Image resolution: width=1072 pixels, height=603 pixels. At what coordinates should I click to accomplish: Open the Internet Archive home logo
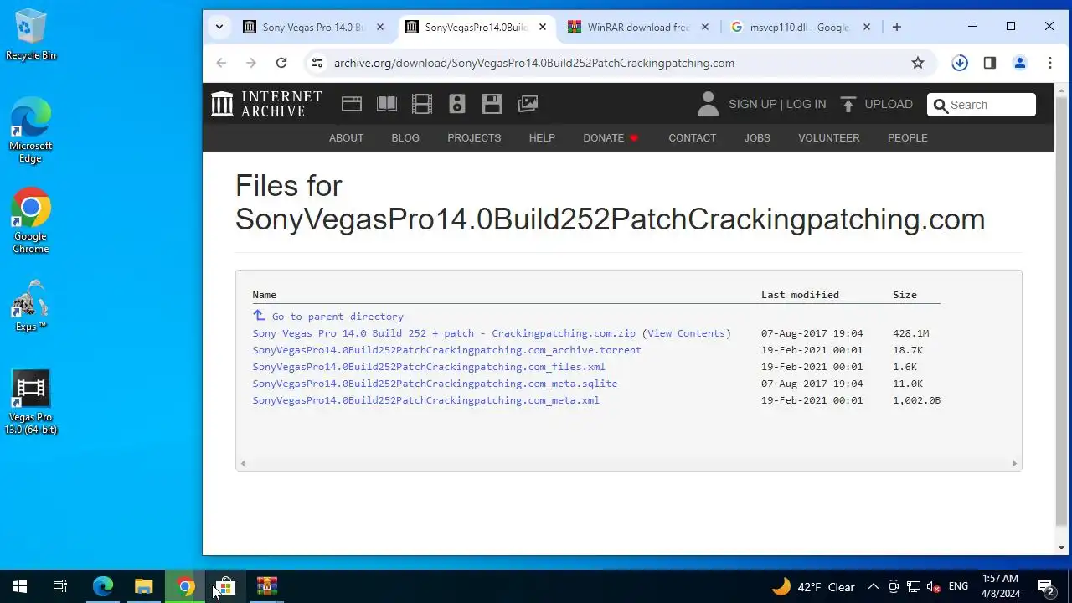pyautogui.click(x=266, y=104)
